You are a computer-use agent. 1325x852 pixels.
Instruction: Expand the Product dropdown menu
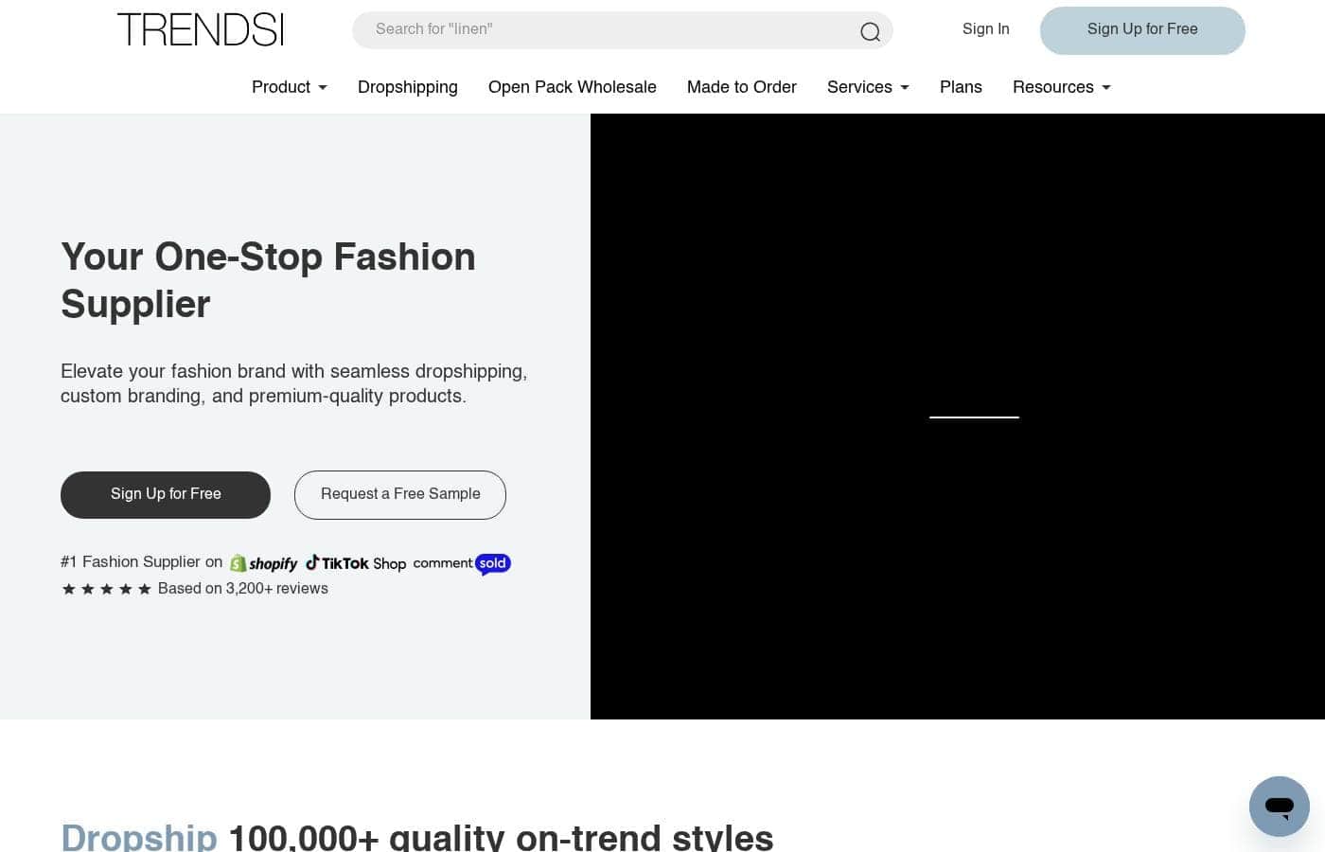pyautogui.click(x=290, y=87)
